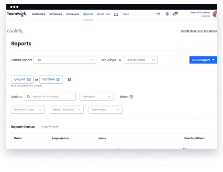Switch to the Schedules tab
The image size is (223, 172).
(56, 14)
